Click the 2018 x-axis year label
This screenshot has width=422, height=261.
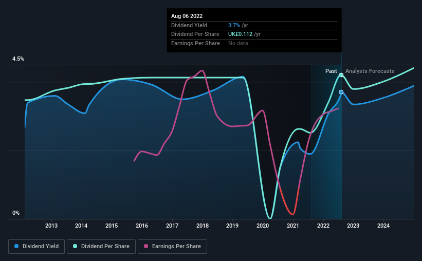(x=203, y=226)
